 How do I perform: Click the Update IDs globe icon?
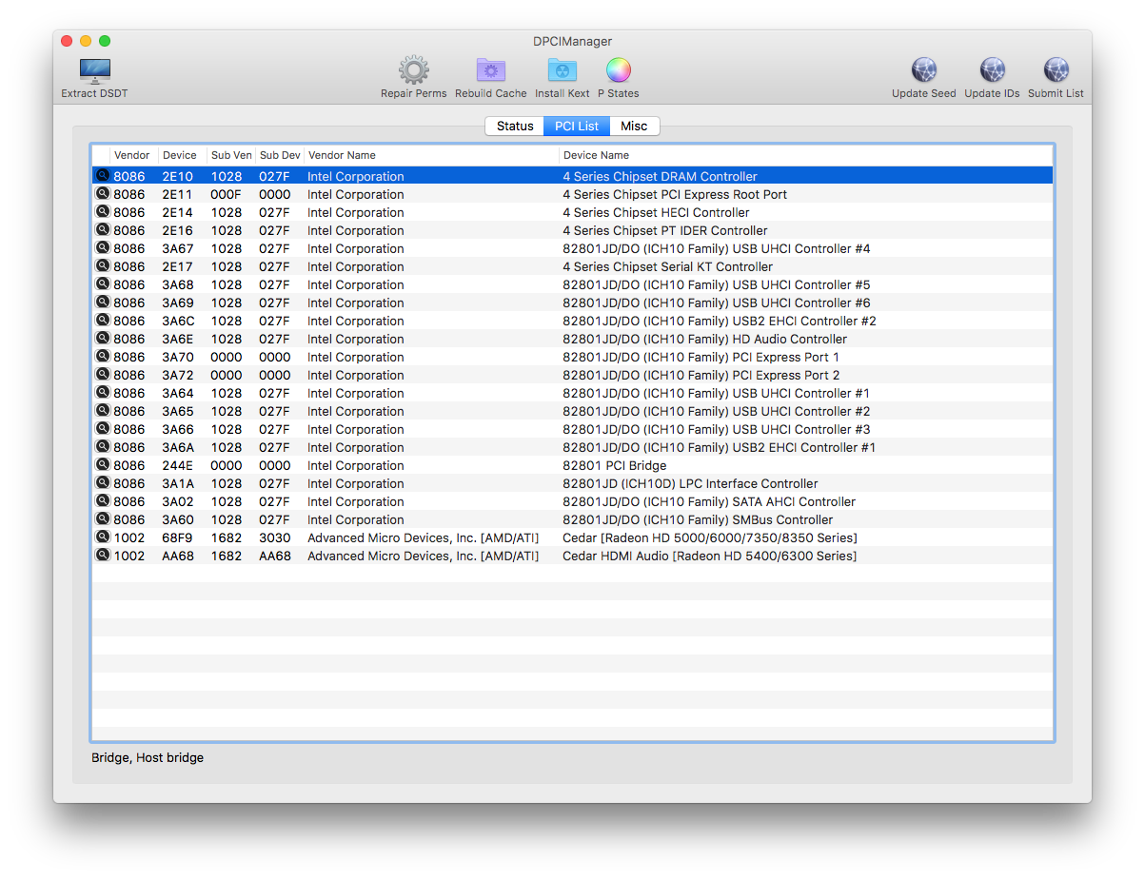pyautogui.click(x=991, y=71)
